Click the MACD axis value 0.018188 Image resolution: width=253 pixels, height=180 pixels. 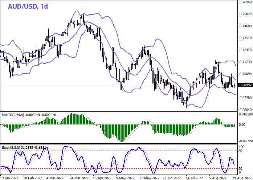245,114
